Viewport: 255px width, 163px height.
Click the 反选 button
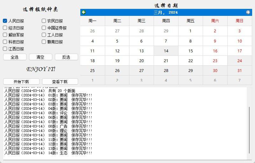66,57
